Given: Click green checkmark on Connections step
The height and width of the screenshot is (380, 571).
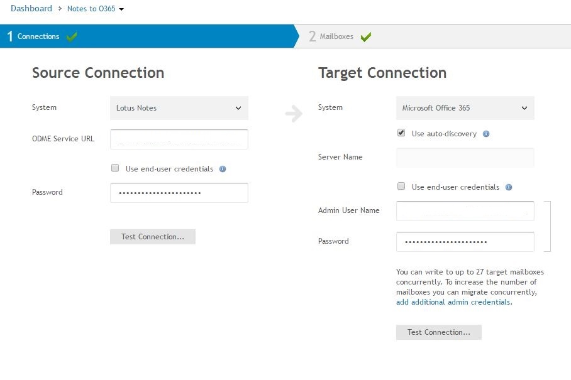Looking at the screenshot, I should 72,36.
